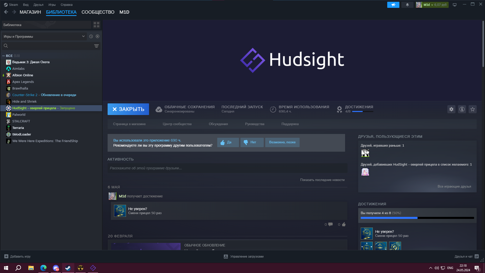Open Обсуждения link
The width and height of the screenshot is (485, 273).
pos(218,124)
